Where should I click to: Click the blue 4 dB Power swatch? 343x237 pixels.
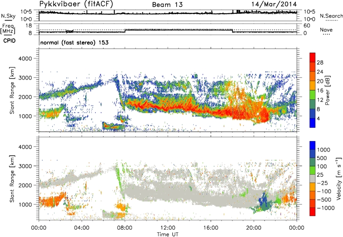tap(313, 123)
